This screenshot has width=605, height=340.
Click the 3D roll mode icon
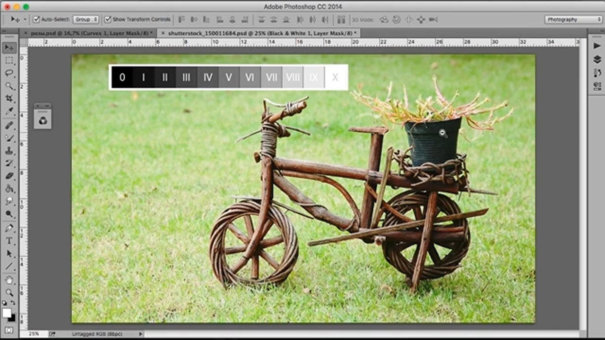click(397, 19)
